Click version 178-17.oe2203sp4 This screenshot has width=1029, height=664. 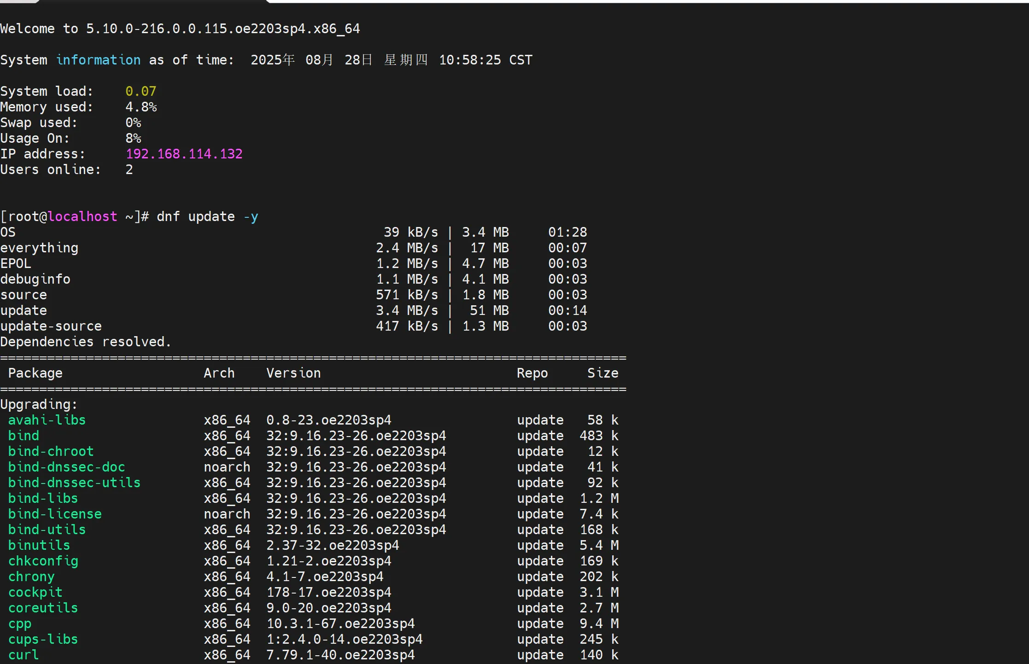click(x=329, y=593)
